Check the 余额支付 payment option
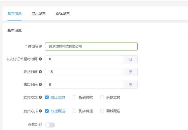Image resolution: width=188 pixels, height=130 pixels. (102, 97)
